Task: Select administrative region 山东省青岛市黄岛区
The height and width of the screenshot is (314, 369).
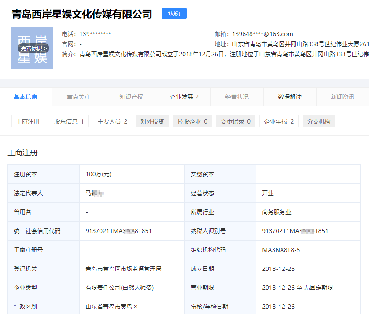Action: pos(112,307)
